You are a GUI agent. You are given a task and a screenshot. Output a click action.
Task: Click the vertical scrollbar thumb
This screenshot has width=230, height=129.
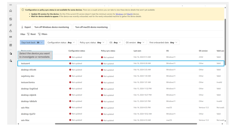[x=225, y=42]
